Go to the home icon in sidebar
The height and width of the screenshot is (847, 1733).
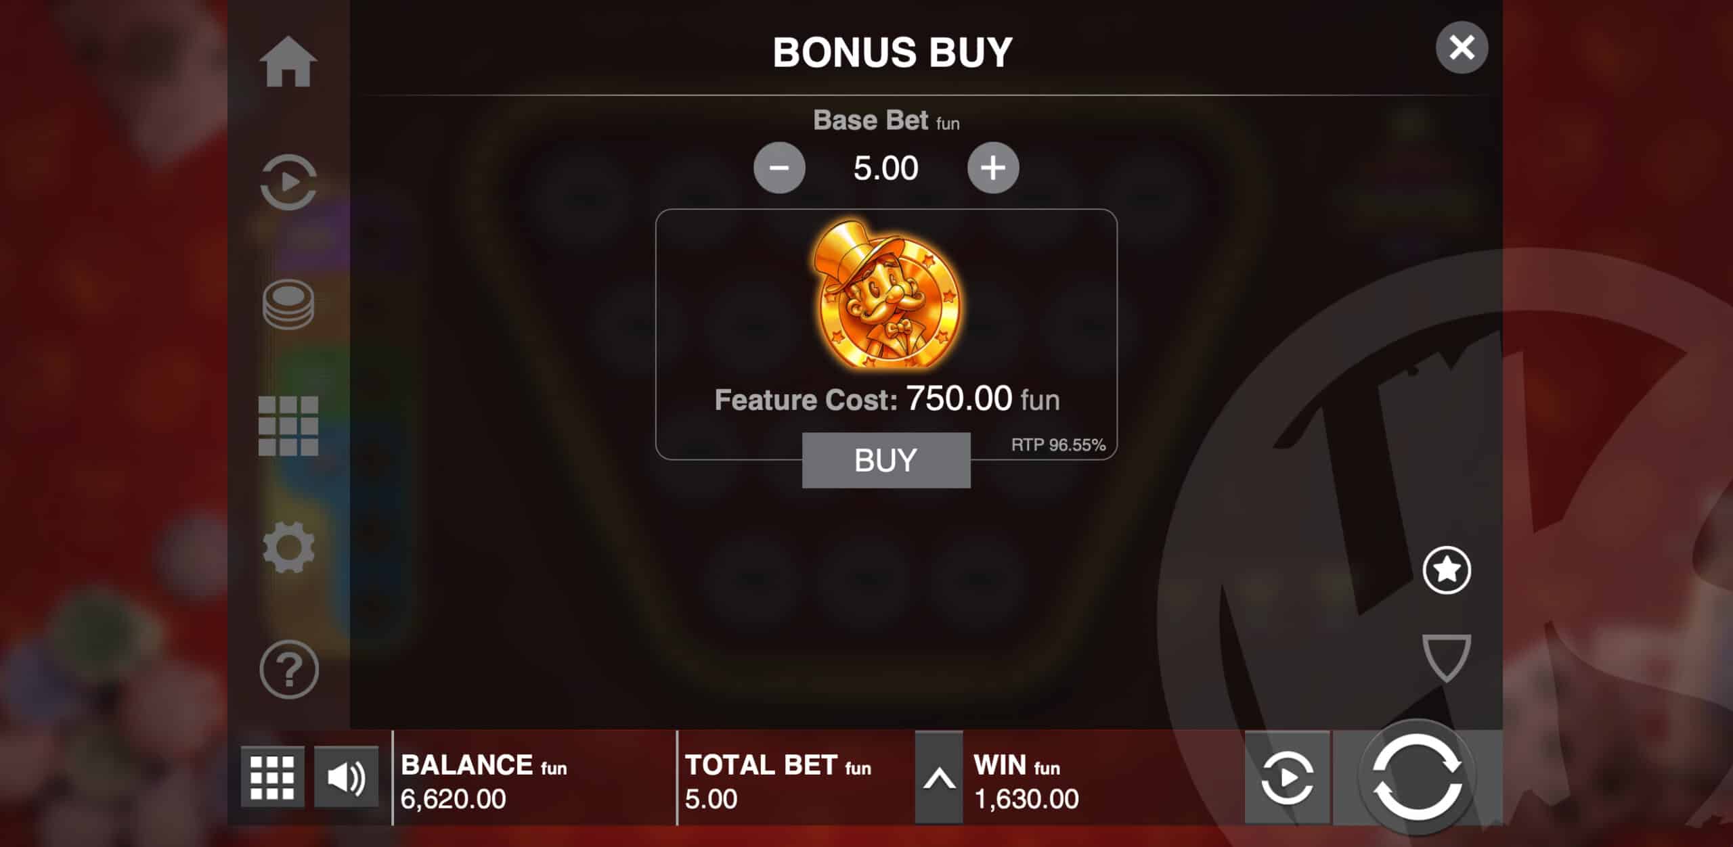(x=288, y=62)
